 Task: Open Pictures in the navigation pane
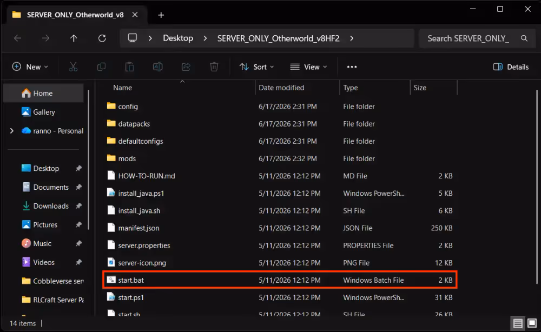click(x=45, y=225)
